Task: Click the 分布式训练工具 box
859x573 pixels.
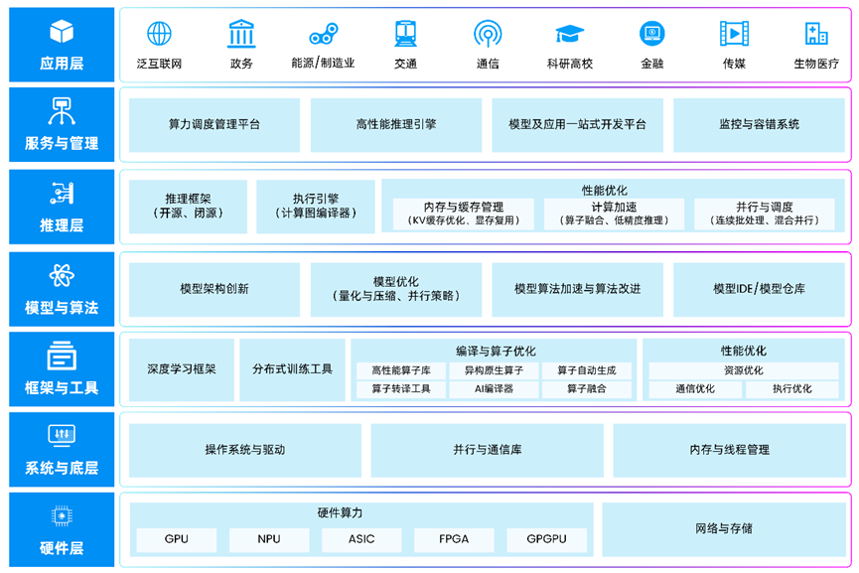Action: pyautogui.click(x=292, y=369)
